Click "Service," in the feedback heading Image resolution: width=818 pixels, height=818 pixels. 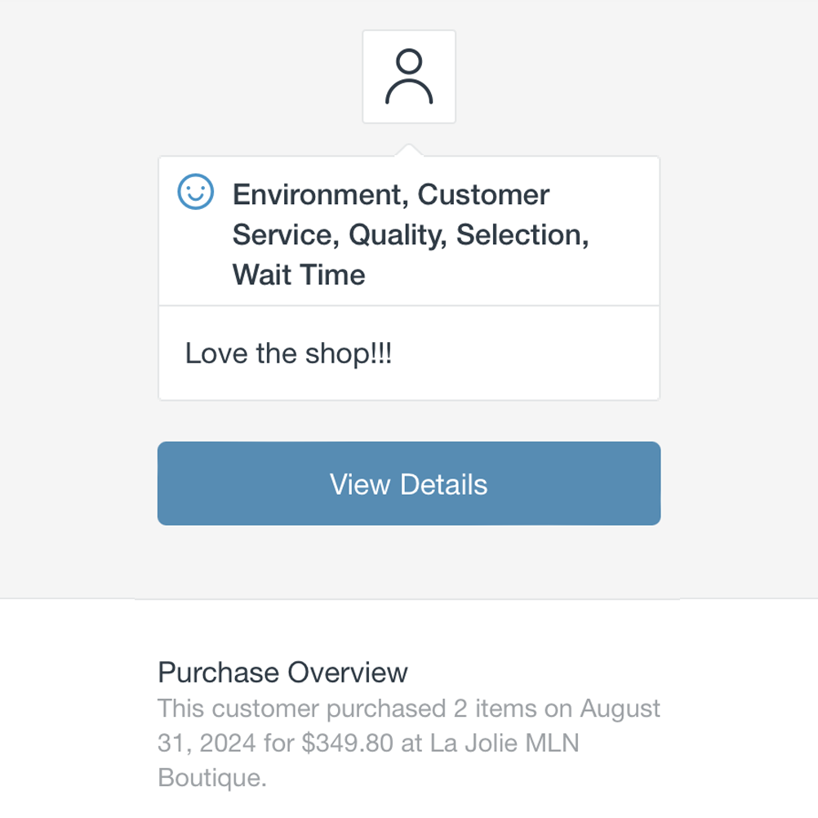(286, 234)
